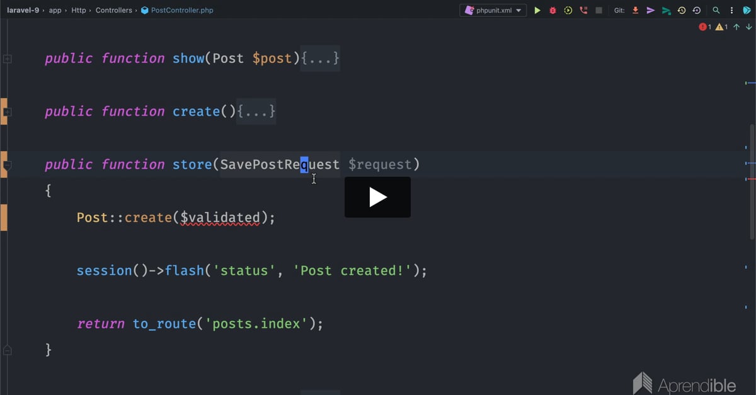756x395 pixels.
Task: Click the store function name
Action: 192,165
